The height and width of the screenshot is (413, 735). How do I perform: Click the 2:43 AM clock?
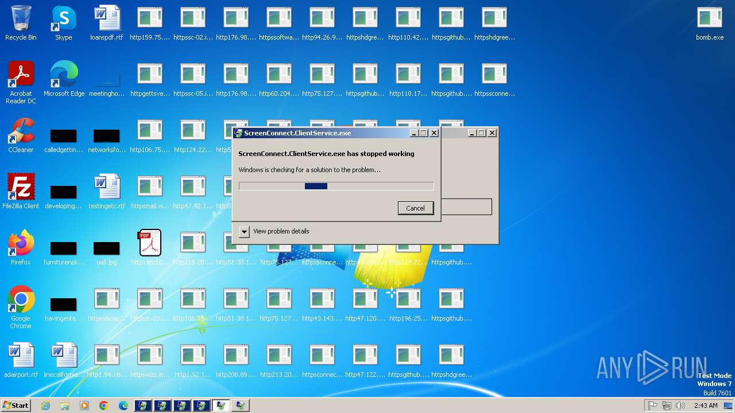point(706,406)
